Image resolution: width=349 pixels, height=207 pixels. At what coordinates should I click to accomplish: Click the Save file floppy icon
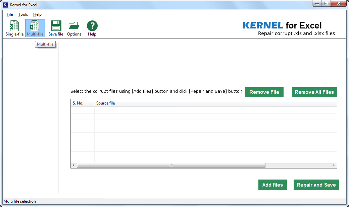tap(56, 28)
